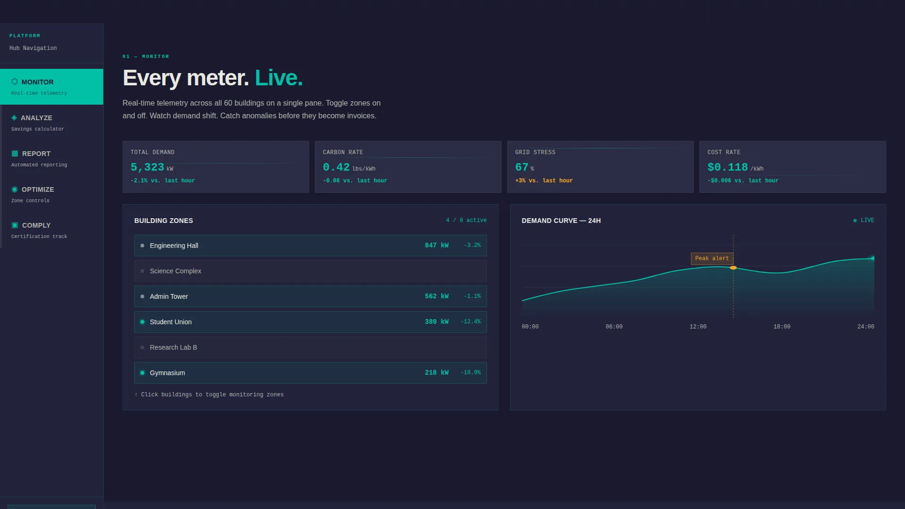
Task: Toggle the Gymnasium zone
Action: point(310,372)
